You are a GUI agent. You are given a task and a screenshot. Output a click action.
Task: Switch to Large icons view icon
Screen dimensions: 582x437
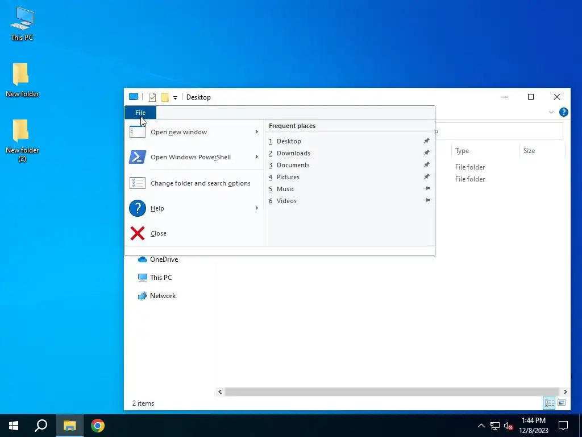pos(562,403)
